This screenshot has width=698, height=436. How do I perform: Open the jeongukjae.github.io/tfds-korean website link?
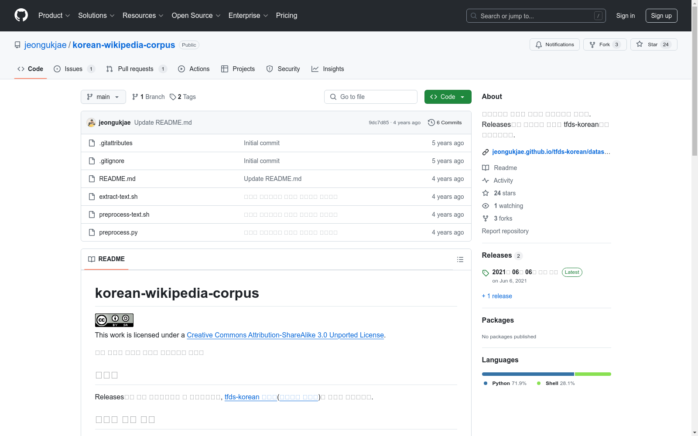point(551,152)
